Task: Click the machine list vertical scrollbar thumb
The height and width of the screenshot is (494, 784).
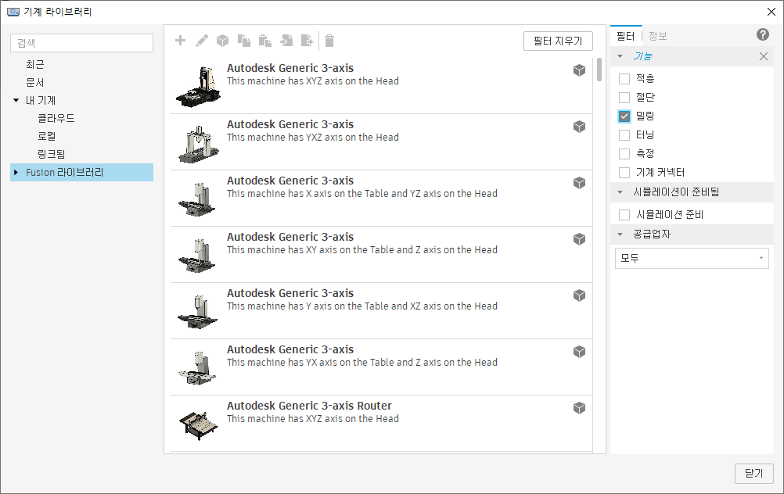Action: click(599, 70)
